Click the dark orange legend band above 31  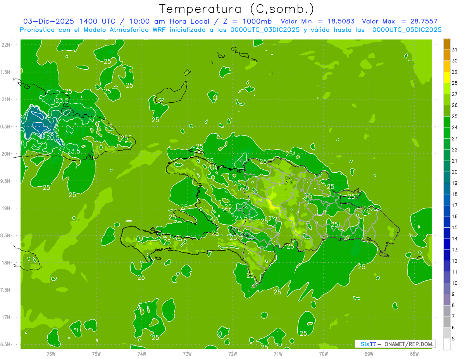click(x=447, y=44)
